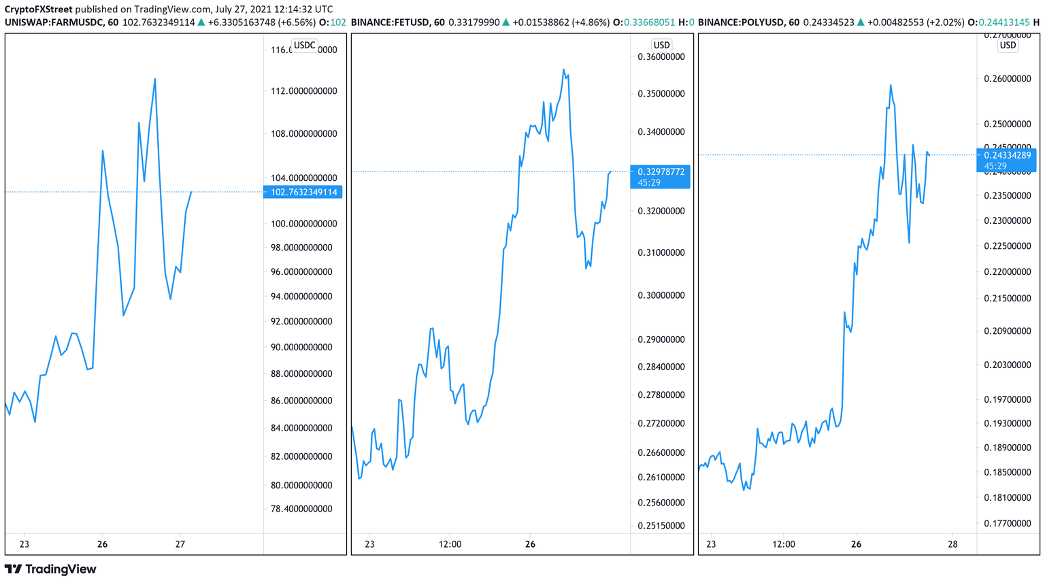Click the USDC currency badge on FARM chart
Viewport: 1045px width, 583px height.
pyautogui.click(x=303, y=45)
